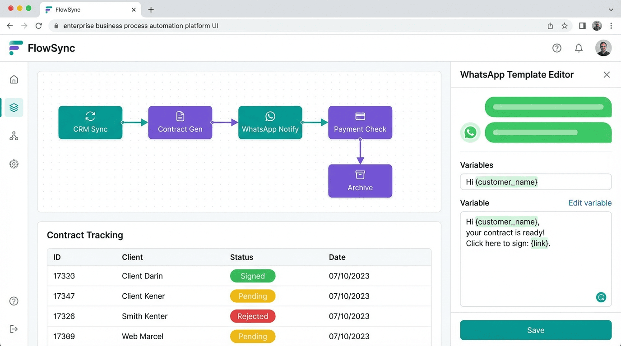Open the integrations nodes icon in sidebar

[14, 136]
